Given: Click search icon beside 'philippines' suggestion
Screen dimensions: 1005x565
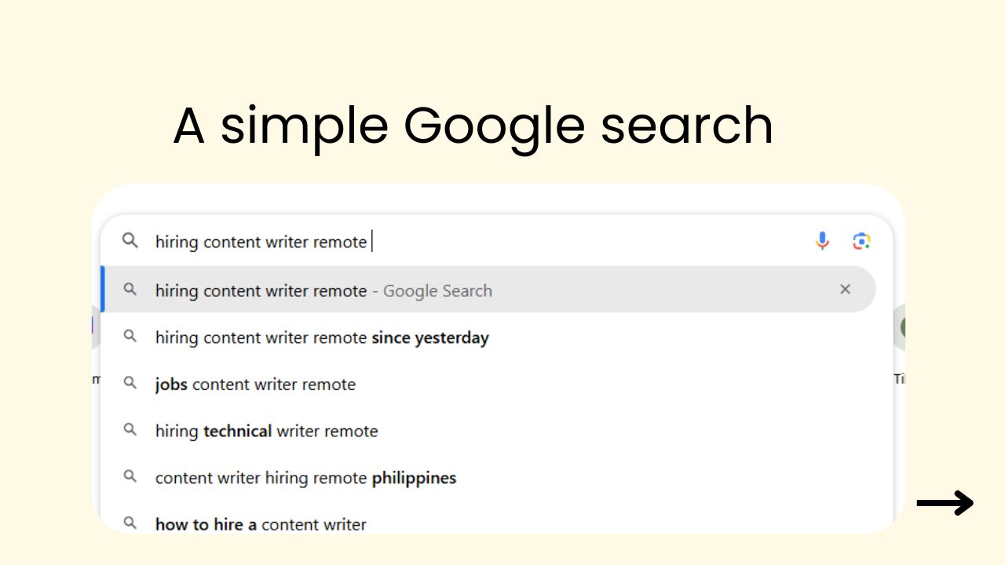Looking at the screenshot, I should (x=130, y=476).
